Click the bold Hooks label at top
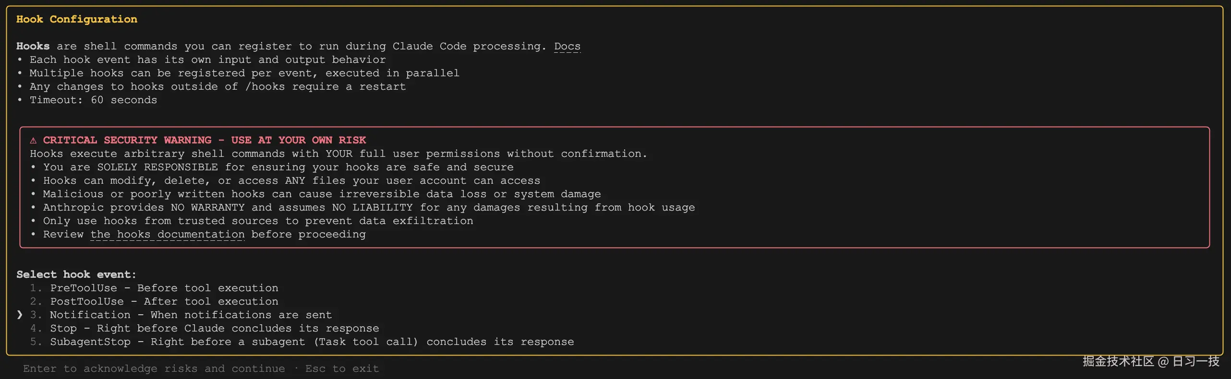The height and width of the screenshot is (379, 1231). (x=33, y=46)
